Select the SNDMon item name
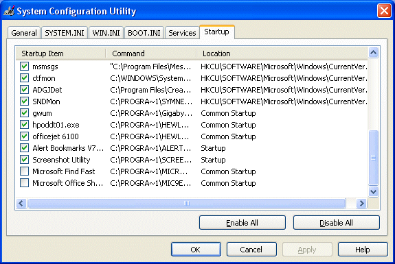 click(x=46, y=101)
